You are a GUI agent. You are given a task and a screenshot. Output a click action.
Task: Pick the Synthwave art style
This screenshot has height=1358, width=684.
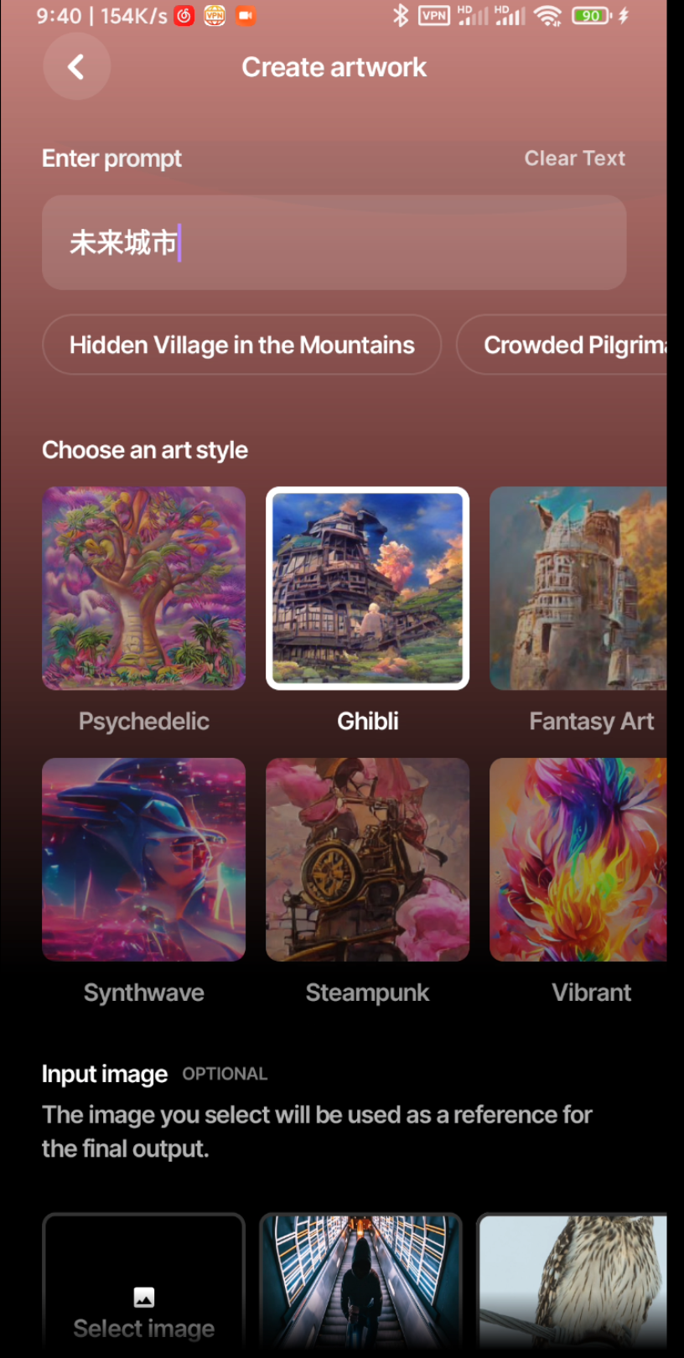tap(144, 860)
